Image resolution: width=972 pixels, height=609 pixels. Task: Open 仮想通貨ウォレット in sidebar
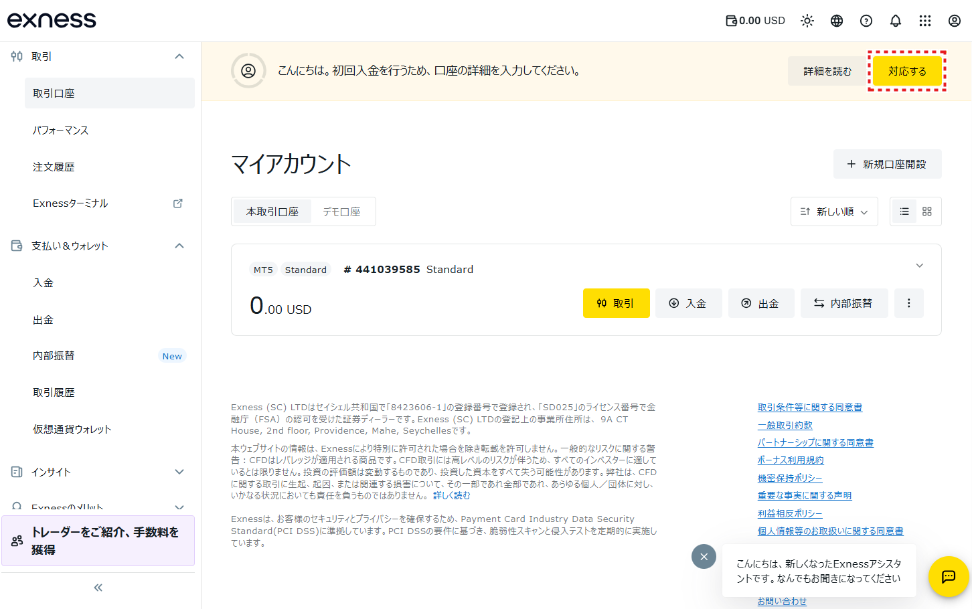(110, 429)
